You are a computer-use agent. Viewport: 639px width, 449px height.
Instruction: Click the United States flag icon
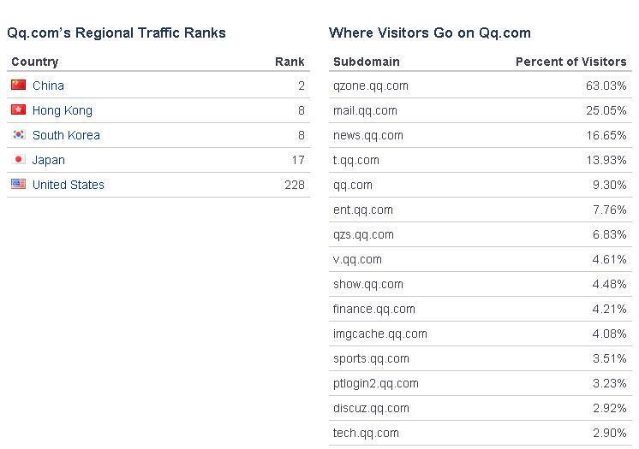[x=18, y=184]
